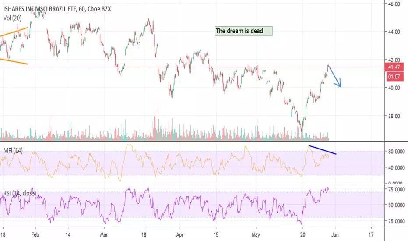
Task: Click the 40.0000 MFI scale label
Action: pyautogui.click(x=396, y=167)
